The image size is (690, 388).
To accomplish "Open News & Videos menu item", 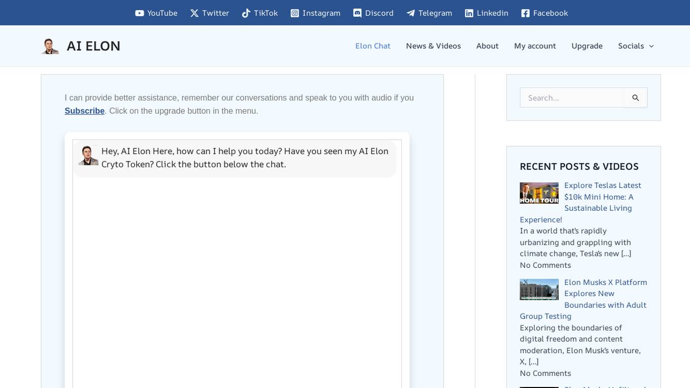I will [433, 46].
